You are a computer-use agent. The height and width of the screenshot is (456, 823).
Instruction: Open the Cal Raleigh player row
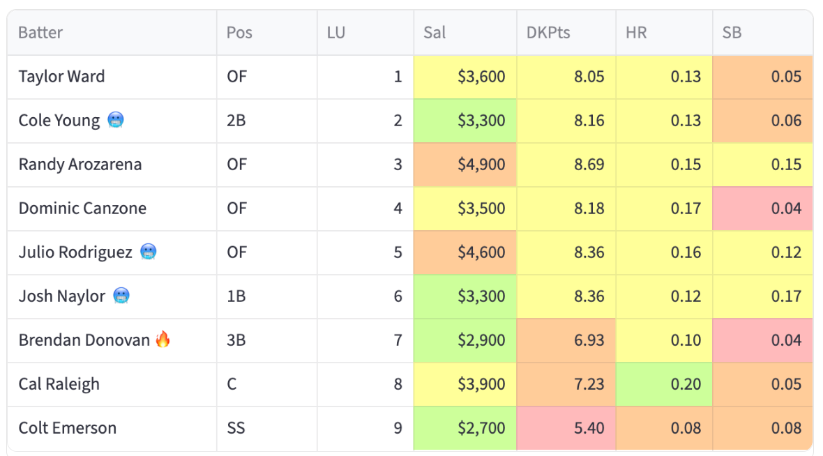[x=410, y=384]
